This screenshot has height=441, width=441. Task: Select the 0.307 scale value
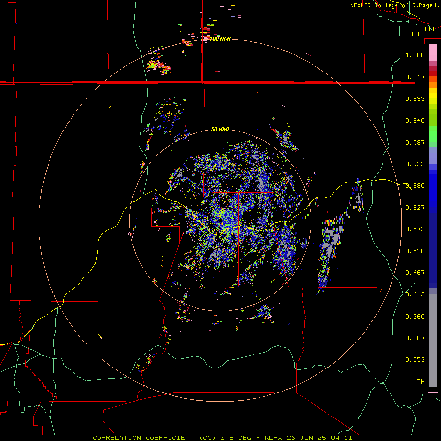click(x=415, y=338)
